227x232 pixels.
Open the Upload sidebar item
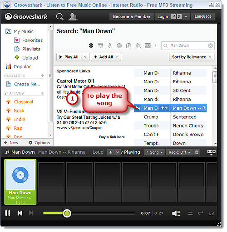click(26, 58)
